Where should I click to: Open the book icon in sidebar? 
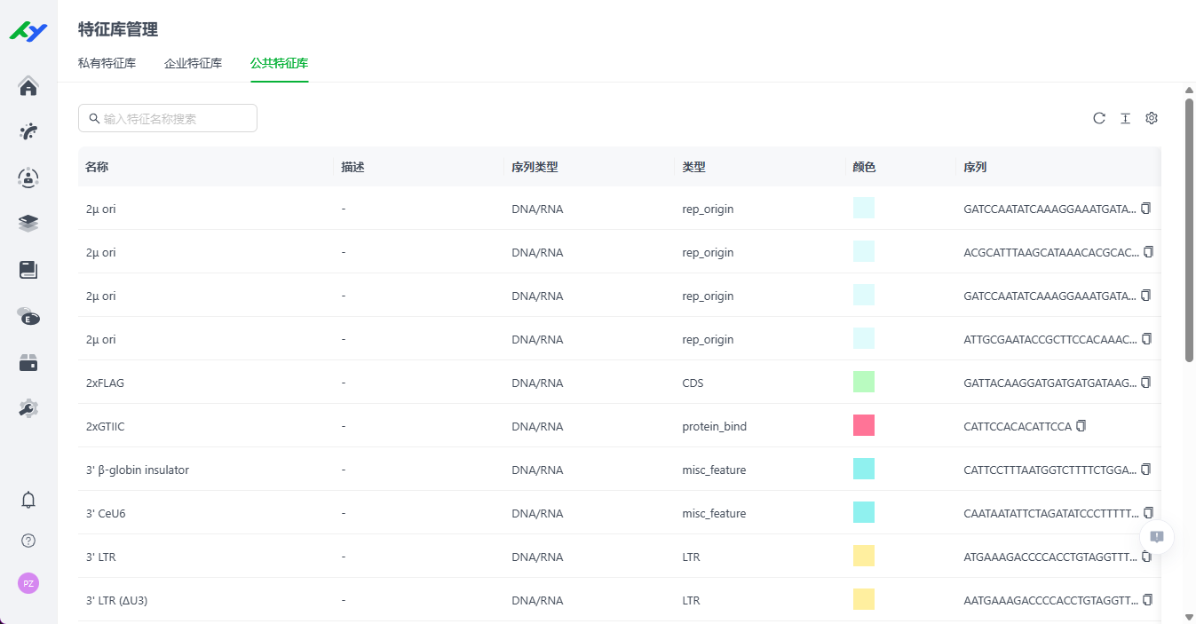coord(28,270)
